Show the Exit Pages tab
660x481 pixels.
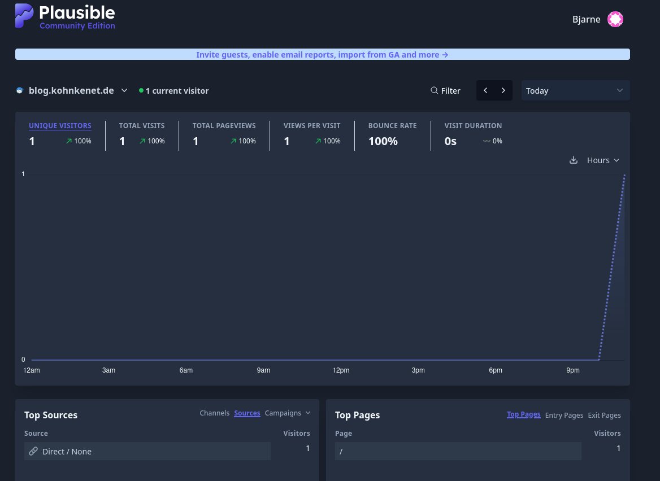click(x=605, y=416)
